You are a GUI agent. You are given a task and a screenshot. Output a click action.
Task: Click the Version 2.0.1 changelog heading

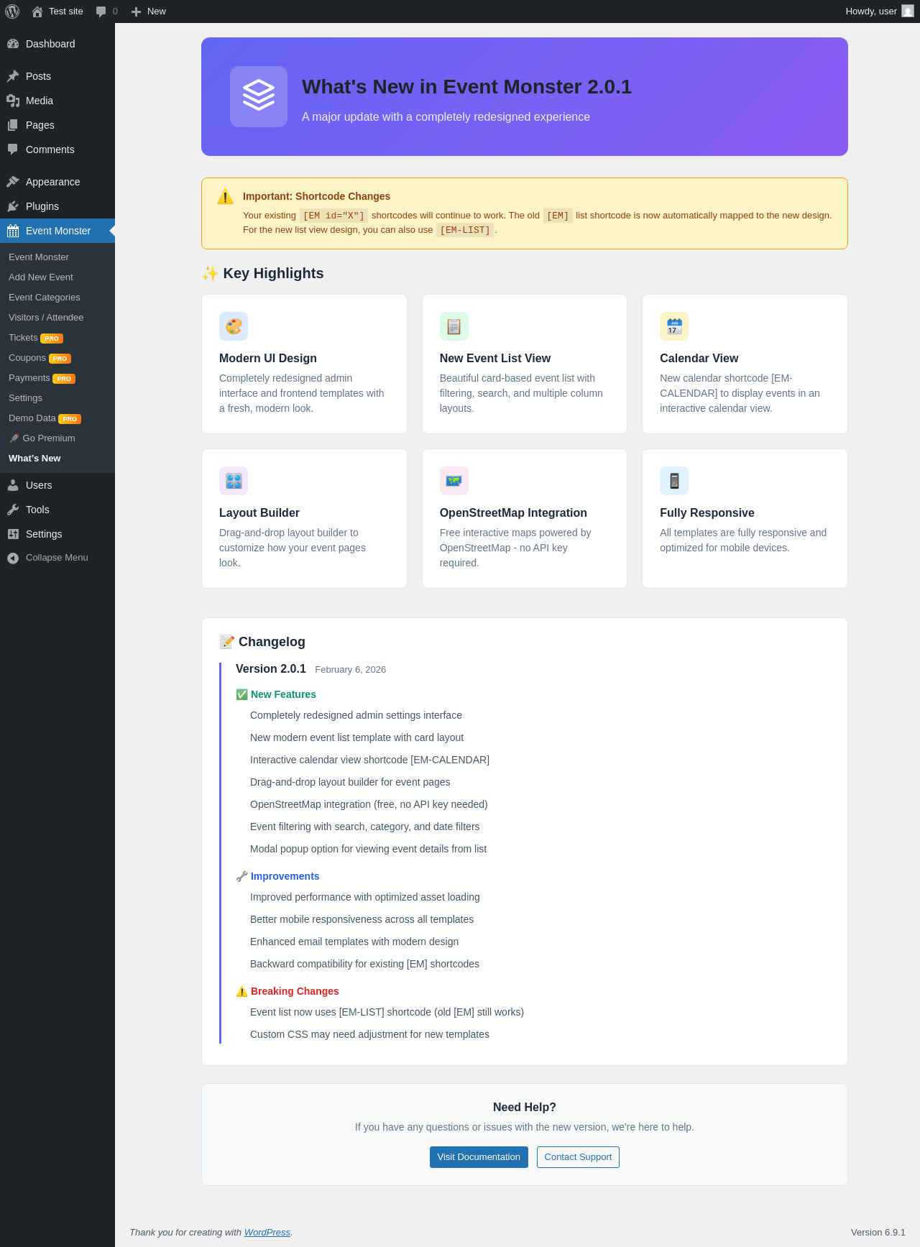click(x=271, y=669)
